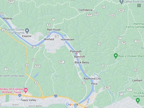Click the Teays Valley label
Image resolution: width=144 pixels, height=108 pixels.
[28, 100]
